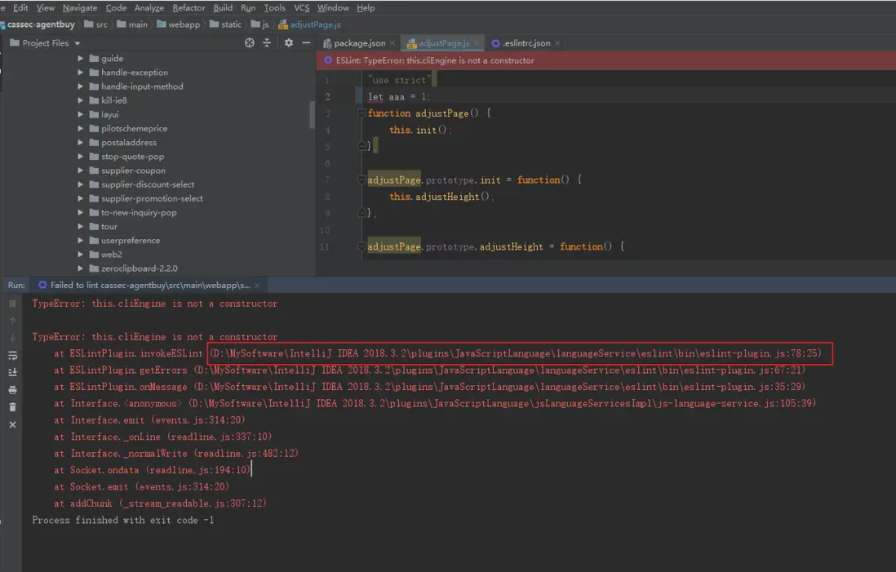Close the Failed to lint run tab

(258, 286)
